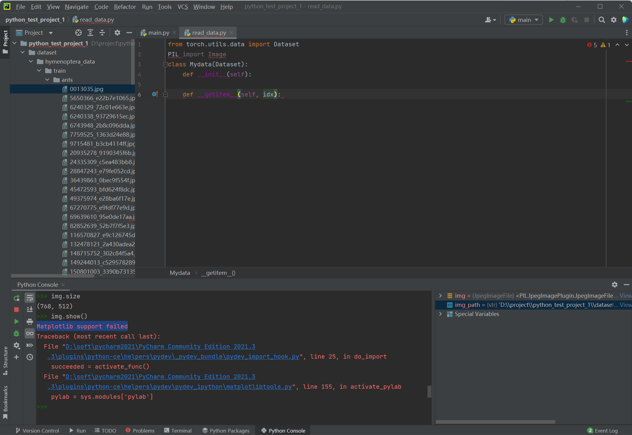The image size is (632, 435).
Task: Stop the console with red square
Action: pos(17,310)
